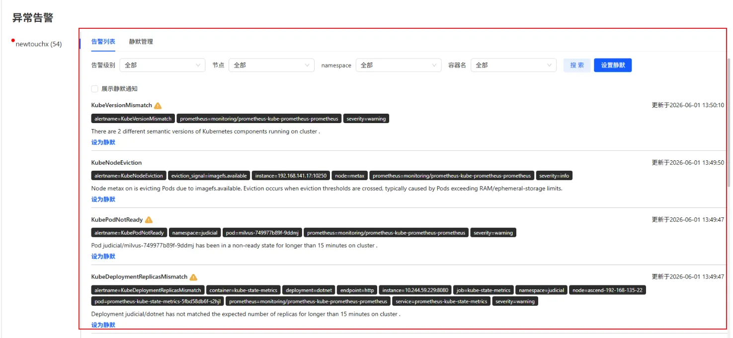Click 设为静默 under KubeNodeEviction
Screen dimensions: 733x338
[103, 200]
